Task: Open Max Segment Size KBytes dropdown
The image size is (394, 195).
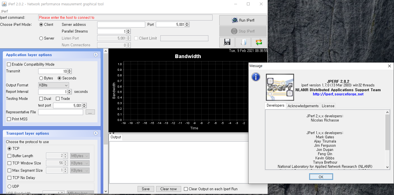Action: point(80,170)
